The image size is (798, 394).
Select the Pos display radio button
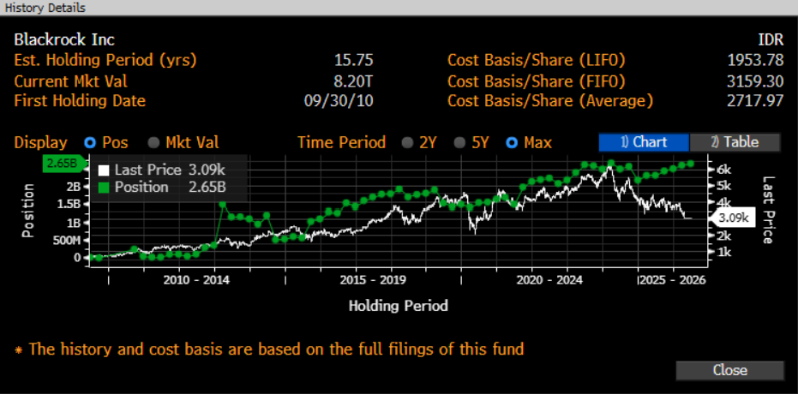click(x=89, y=143)
